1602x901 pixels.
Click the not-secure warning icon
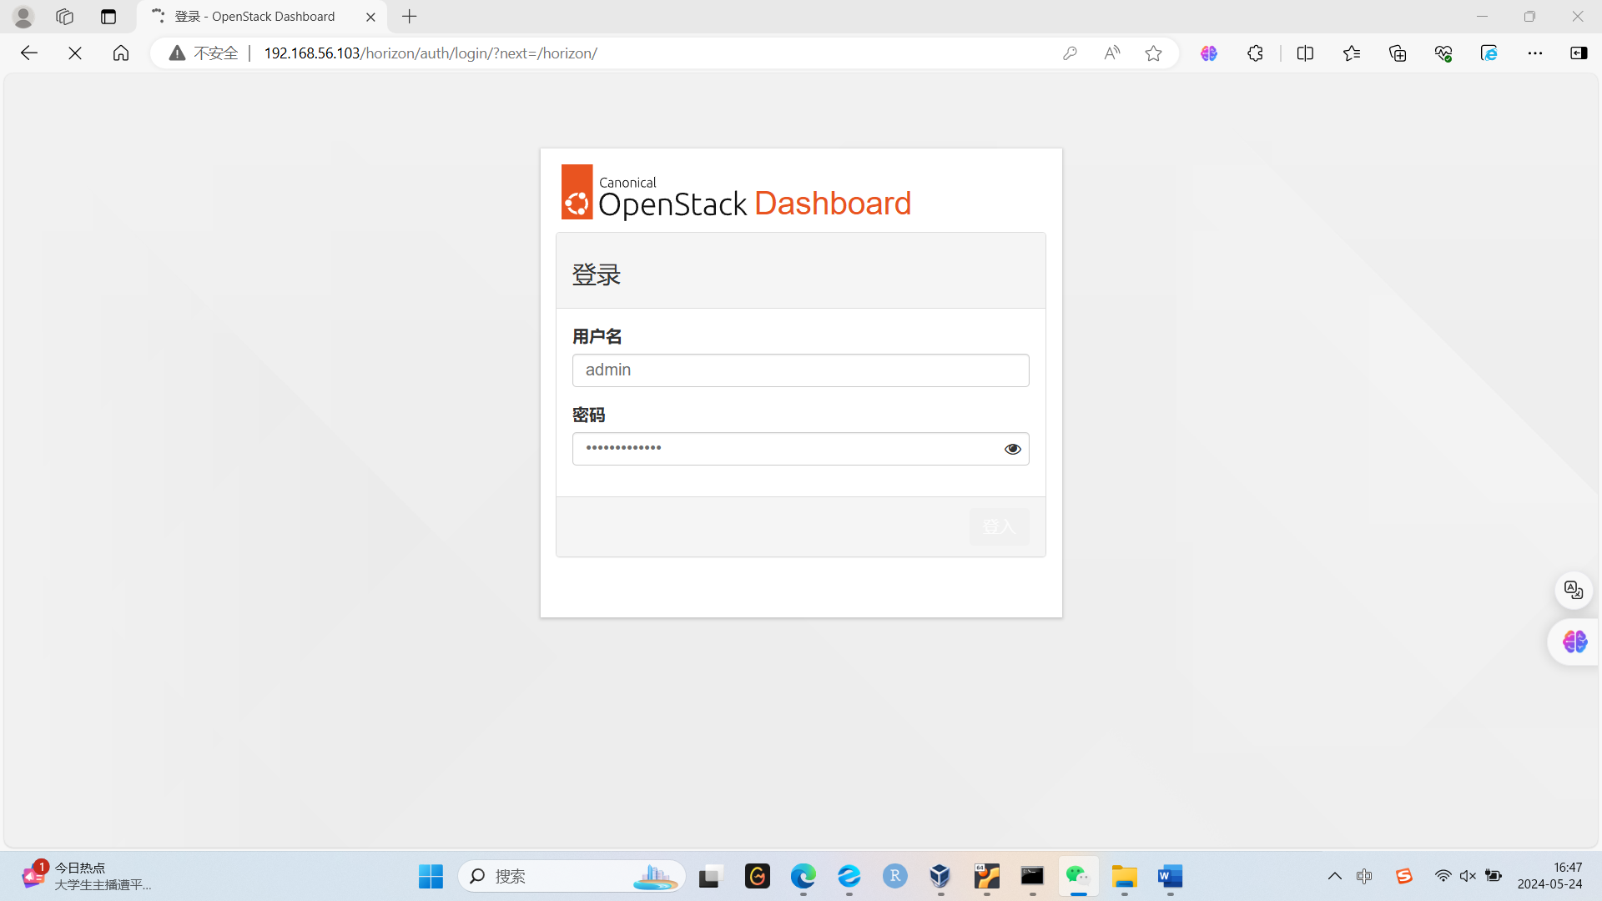[177, 53]
